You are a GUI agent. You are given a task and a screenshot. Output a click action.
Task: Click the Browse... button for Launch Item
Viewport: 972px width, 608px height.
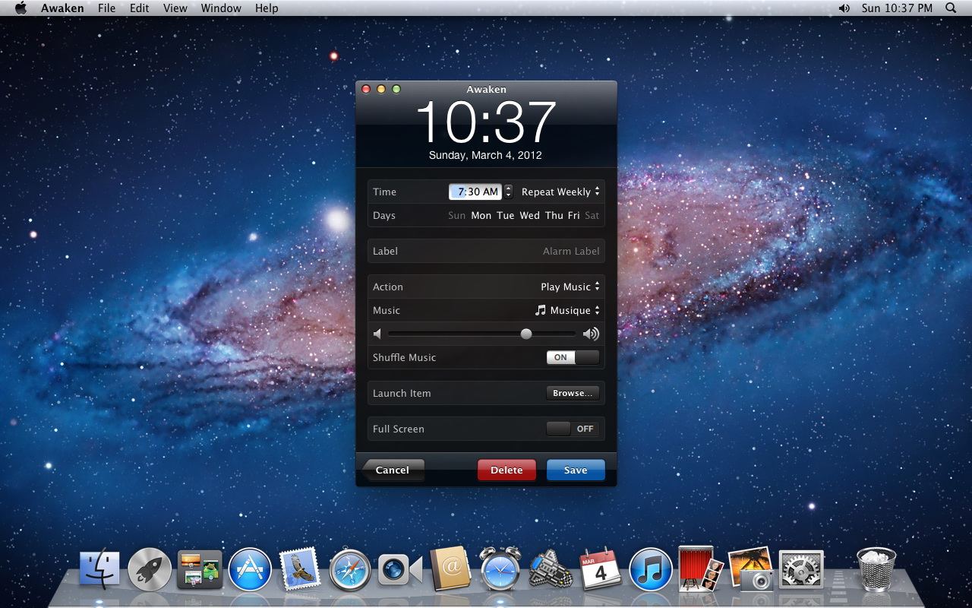coord(573,393)
